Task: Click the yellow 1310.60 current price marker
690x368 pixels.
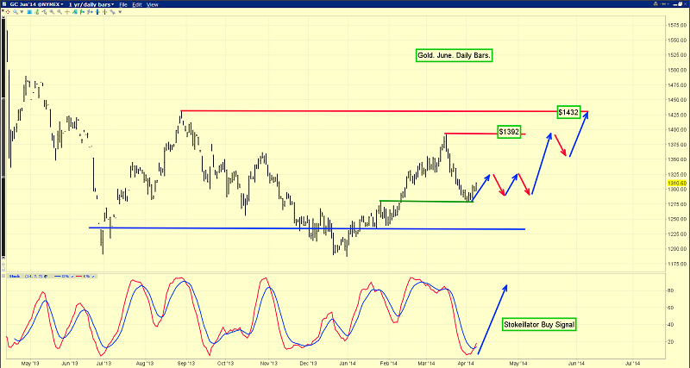Action: click(677, 183)
